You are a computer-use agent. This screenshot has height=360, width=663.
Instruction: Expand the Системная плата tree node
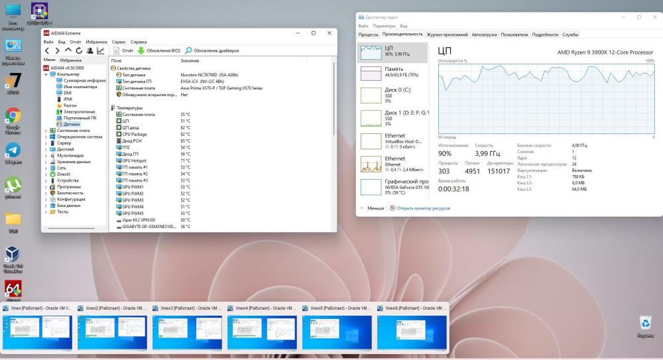(x=46, y=131)
